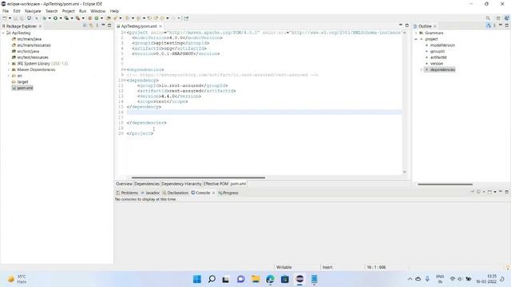
Task: Toggle Link with Editor in Package Explorer
Action: tap(91, 26)
